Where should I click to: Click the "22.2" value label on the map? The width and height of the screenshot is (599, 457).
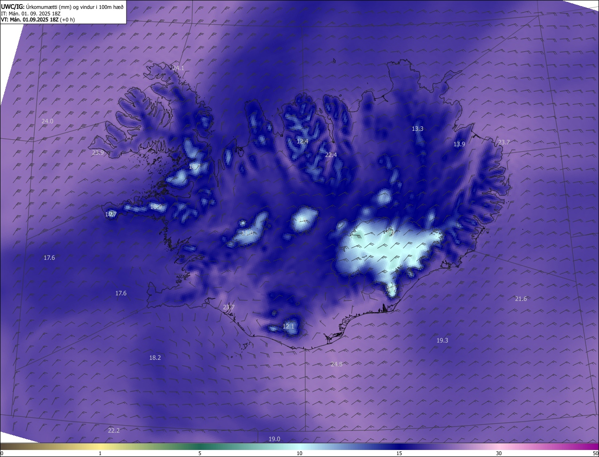pos(114,430)
